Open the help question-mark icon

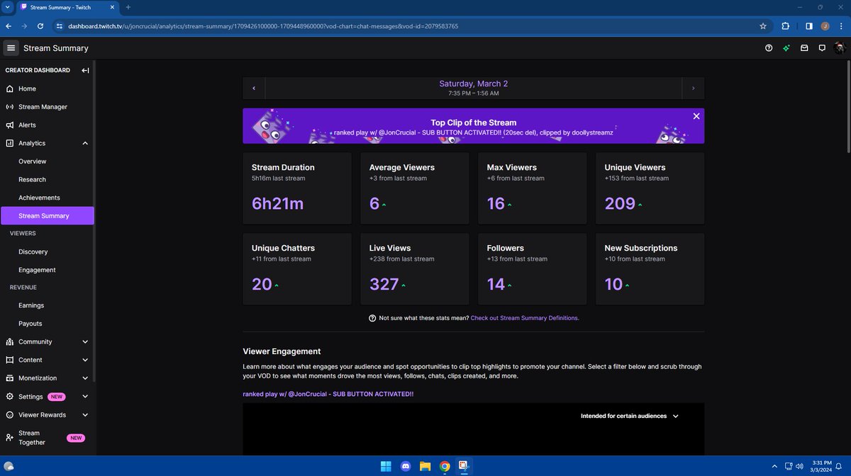(769, 48)
